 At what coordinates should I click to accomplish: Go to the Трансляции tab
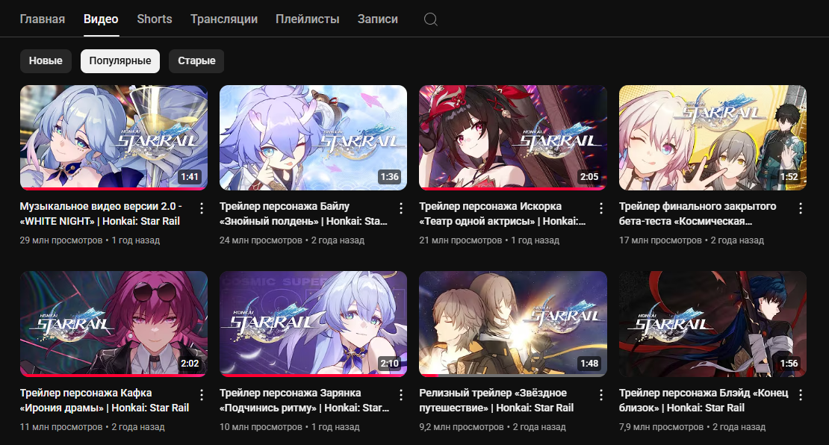tap(224, 19)
